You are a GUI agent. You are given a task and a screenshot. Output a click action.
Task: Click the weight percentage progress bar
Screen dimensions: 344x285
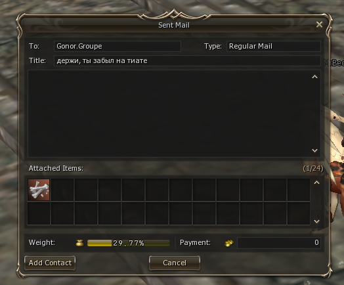pyautogui.click(x=129, y=243)
